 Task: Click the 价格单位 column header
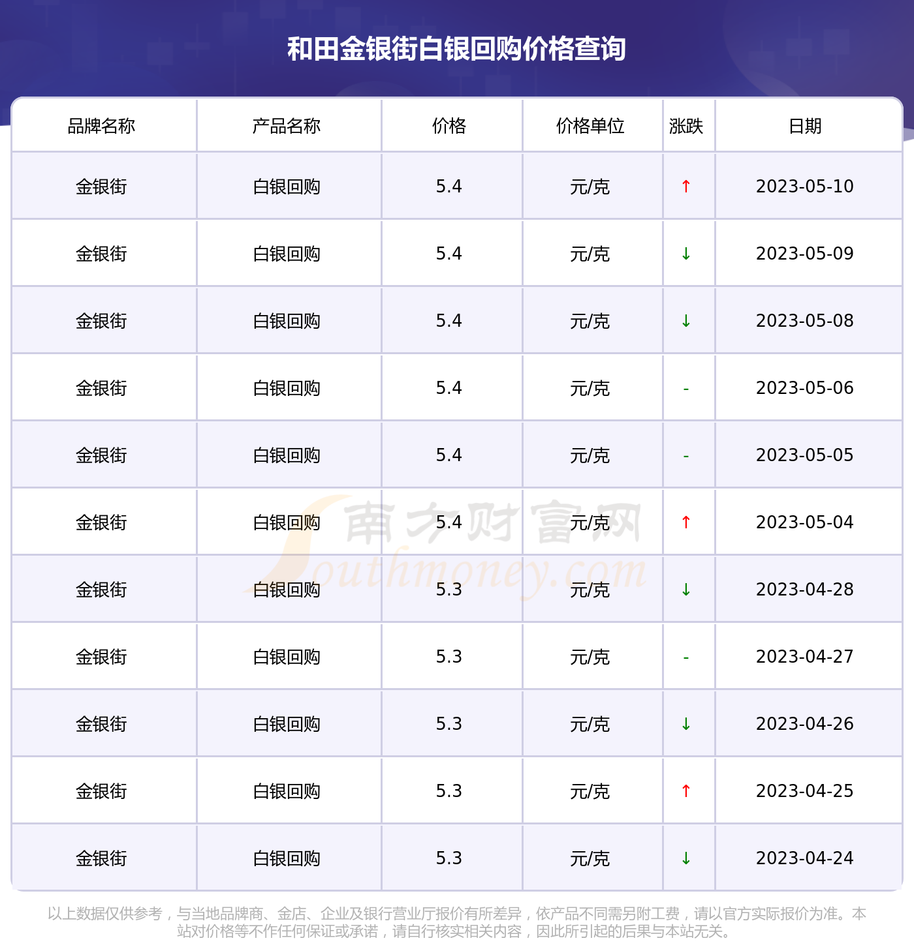[590, 126]
